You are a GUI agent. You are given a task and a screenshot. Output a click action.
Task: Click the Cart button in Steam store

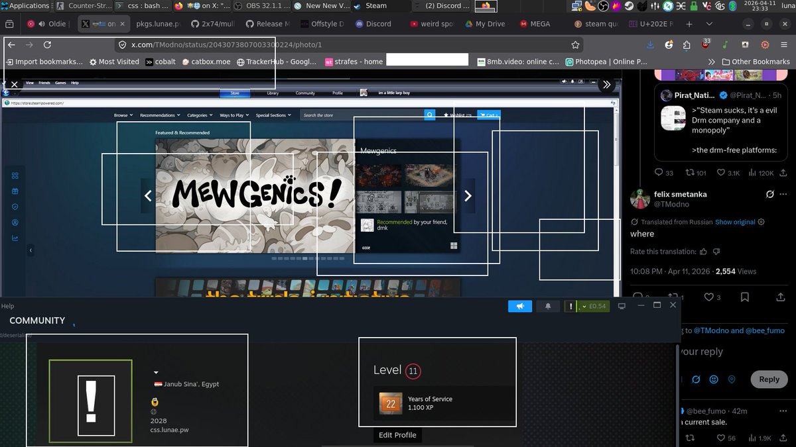coord(488,115)
